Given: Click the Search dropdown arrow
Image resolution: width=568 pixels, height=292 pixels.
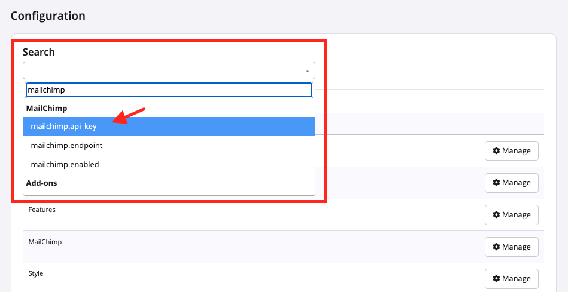Looking at the screenshot, I should pos(307,70).
